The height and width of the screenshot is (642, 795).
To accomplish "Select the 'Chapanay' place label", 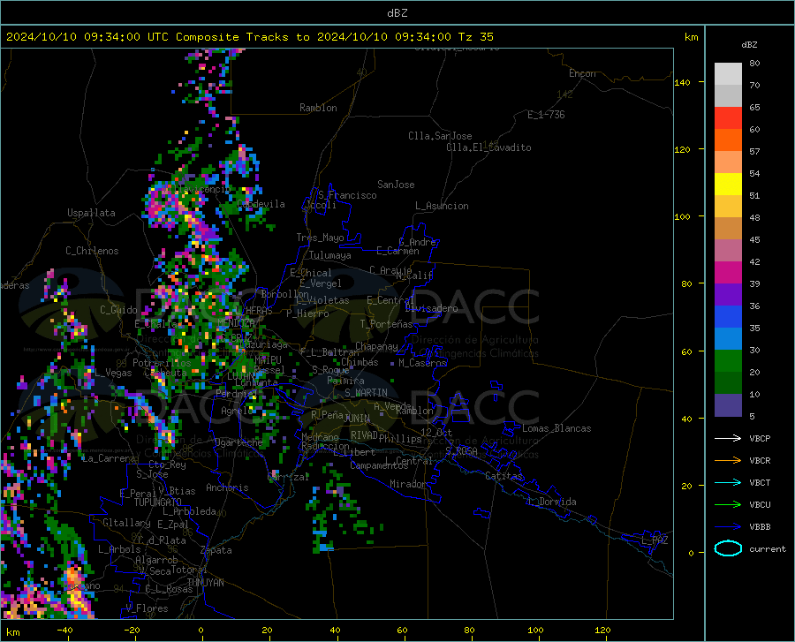I will tap(376, 346).
